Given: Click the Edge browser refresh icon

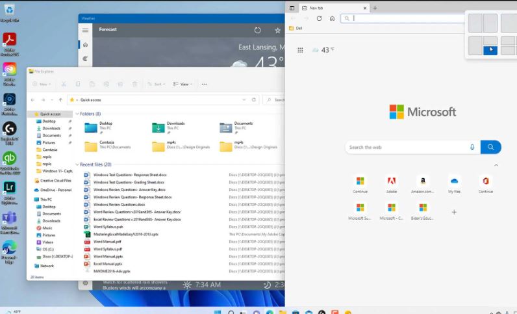Looking at the screenshot, I should (319, 18).
